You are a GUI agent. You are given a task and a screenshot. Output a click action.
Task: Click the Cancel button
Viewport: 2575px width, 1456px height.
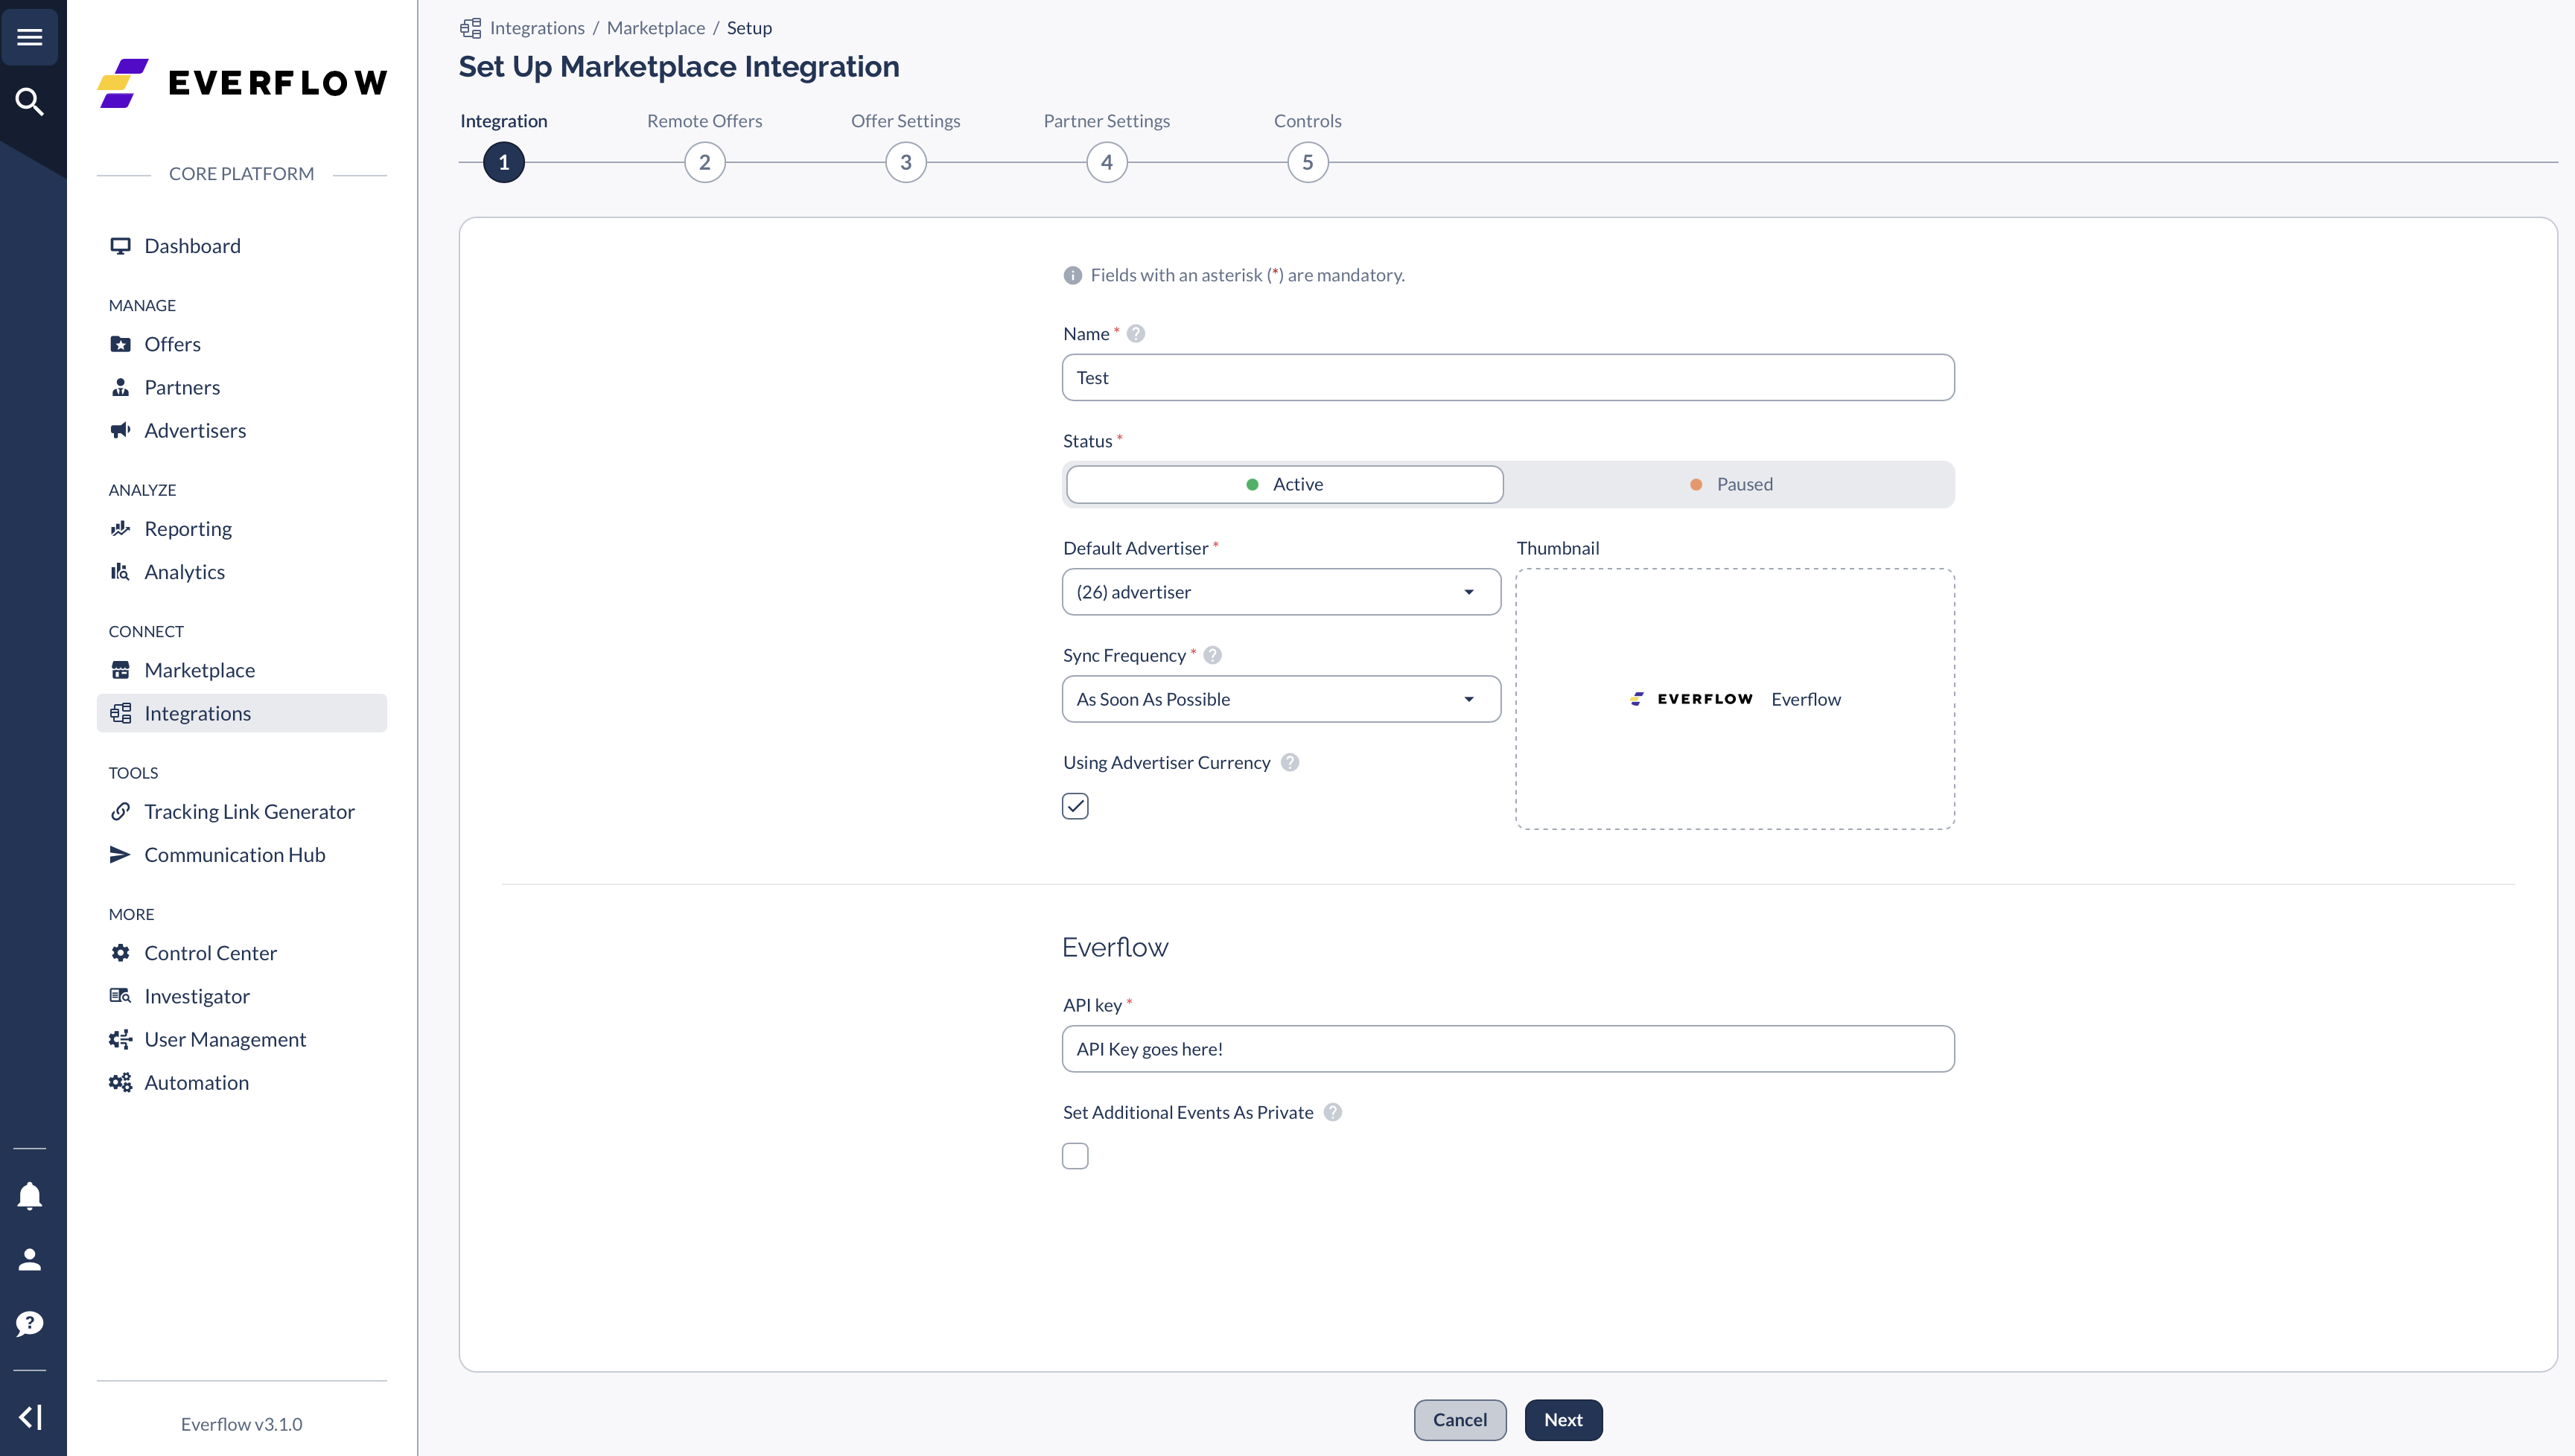[1460, 1419]
